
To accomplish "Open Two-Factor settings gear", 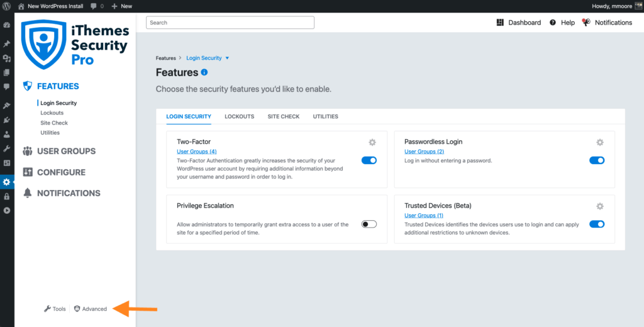I will 372,142.
